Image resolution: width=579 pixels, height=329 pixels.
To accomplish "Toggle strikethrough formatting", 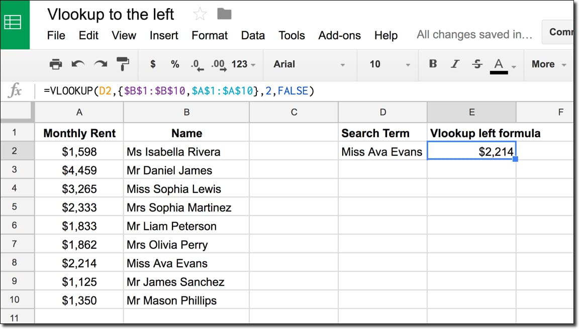I will pyautogui.click(x=476, y=64).
